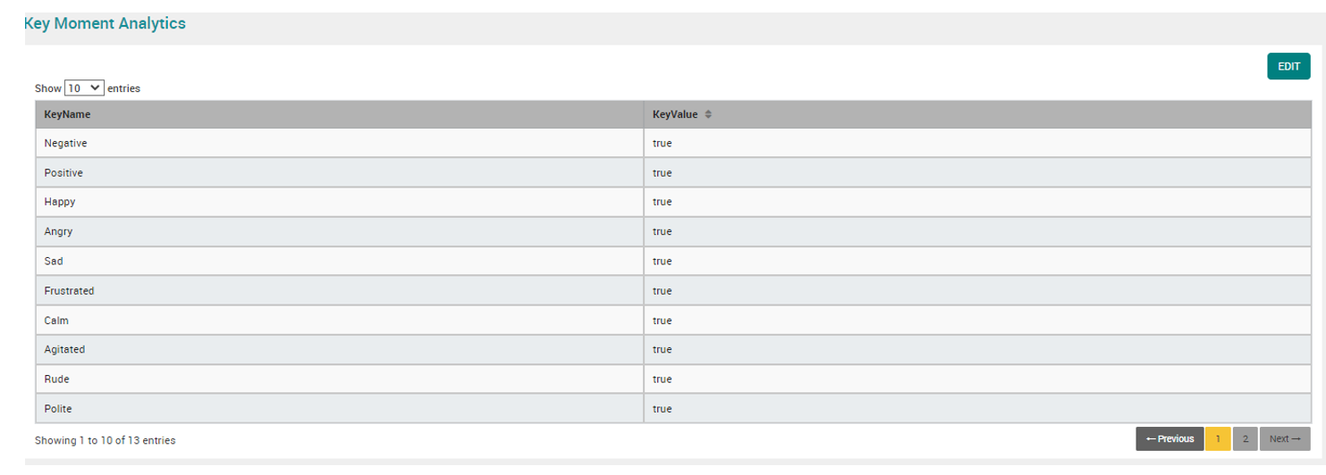Go to Next page
Viewport: 1326px width, 475px height.
[x=1284, y=438]
